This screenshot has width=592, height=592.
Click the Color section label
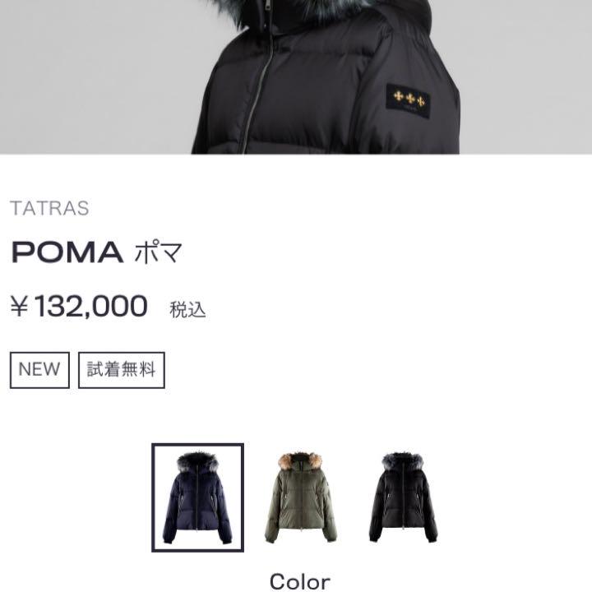(x=300, y=581)
